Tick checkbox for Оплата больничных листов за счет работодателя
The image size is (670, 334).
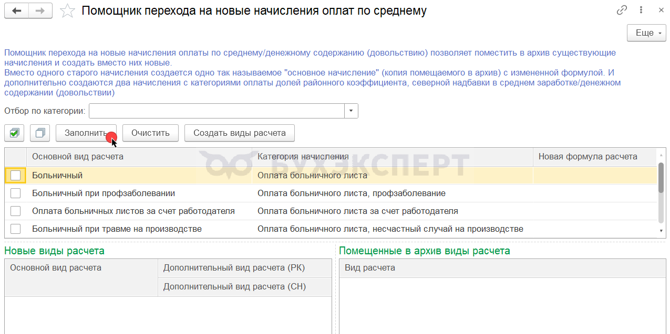(x=16, y=211)
